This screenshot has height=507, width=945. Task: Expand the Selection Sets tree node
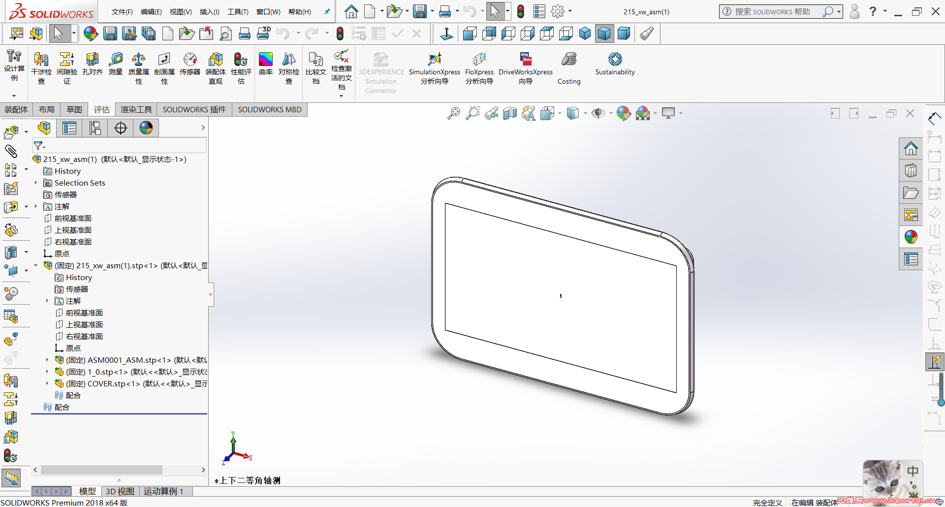(x=36, y=183)
